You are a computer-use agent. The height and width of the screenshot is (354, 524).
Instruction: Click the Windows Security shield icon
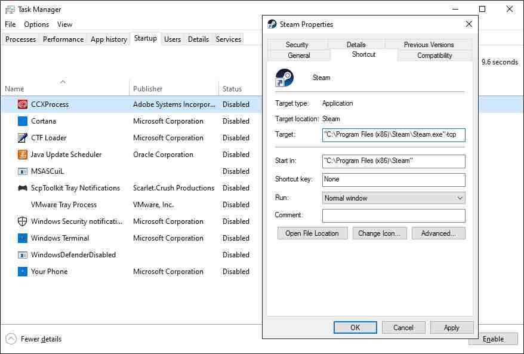pos(23,221)
